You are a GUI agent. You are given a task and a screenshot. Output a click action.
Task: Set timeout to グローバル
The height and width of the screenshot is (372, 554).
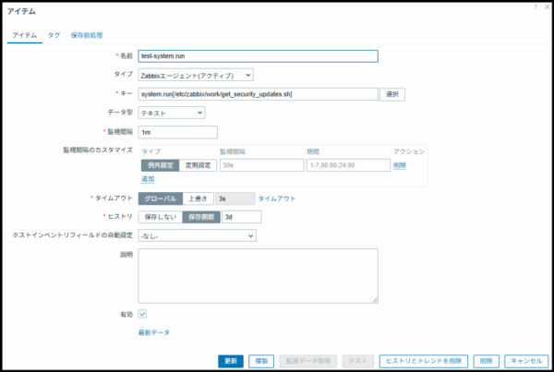[158, 198]
